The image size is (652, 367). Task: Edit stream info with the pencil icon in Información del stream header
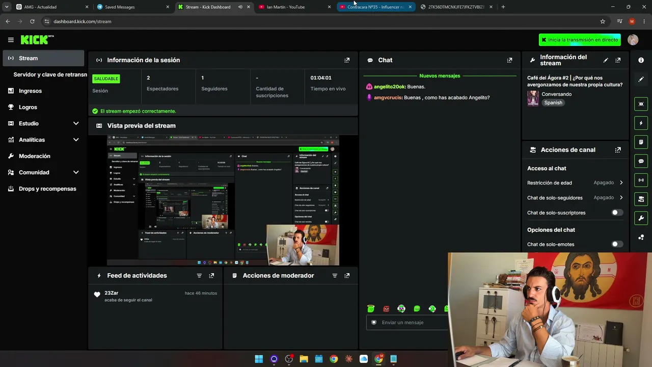(606, 60)
